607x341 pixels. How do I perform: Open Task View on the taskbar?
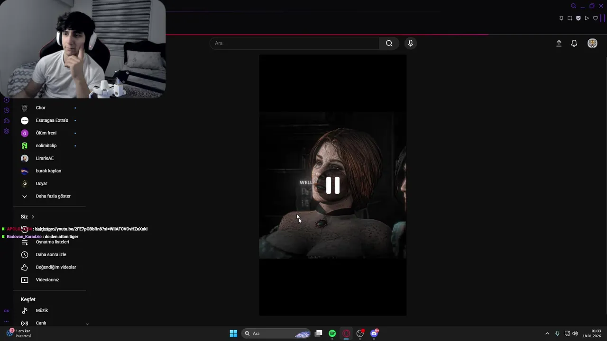point(319,333)
